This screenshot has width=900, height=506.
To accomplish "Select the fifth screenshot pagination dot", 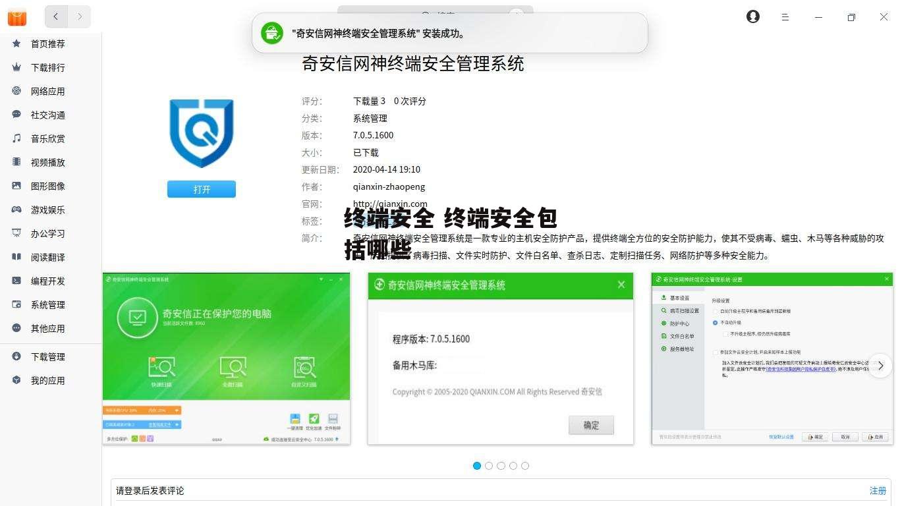I will click(525, 466).
